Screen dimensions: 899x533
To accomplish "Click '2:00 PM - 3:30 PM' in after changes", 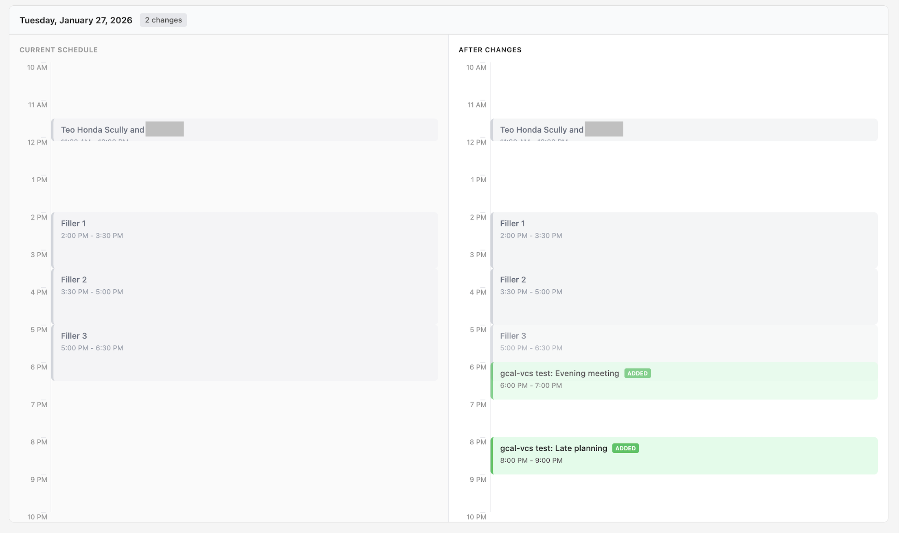I will click(531, 236).
